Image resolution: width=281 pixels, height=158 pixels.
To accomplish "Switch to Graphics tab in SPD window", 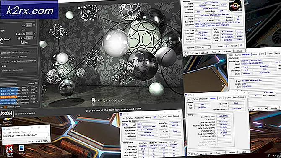I will [x=163, y=117].
